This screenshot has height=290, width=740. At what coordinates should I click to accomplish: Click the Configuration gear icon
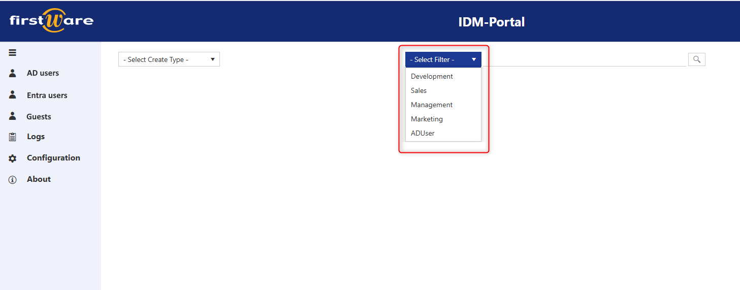tap(13, 158)
